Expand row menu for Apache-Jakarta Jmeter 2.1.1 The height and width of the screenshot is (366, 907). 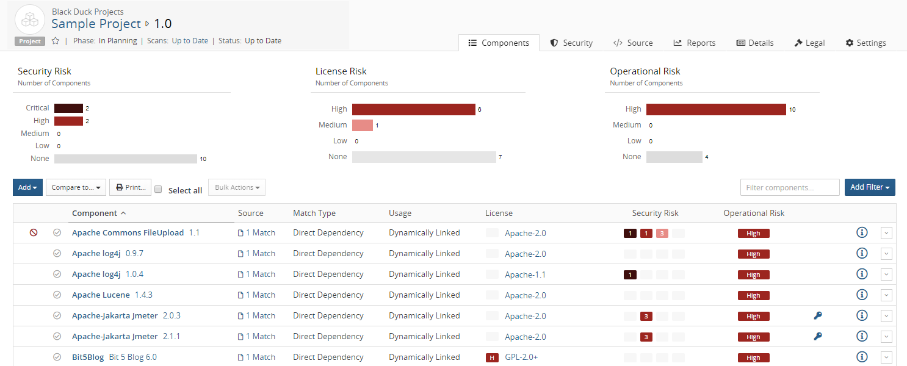(886, 337)
